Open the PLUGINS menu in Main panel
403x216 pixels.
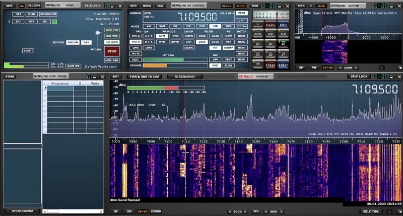point(34,6)
